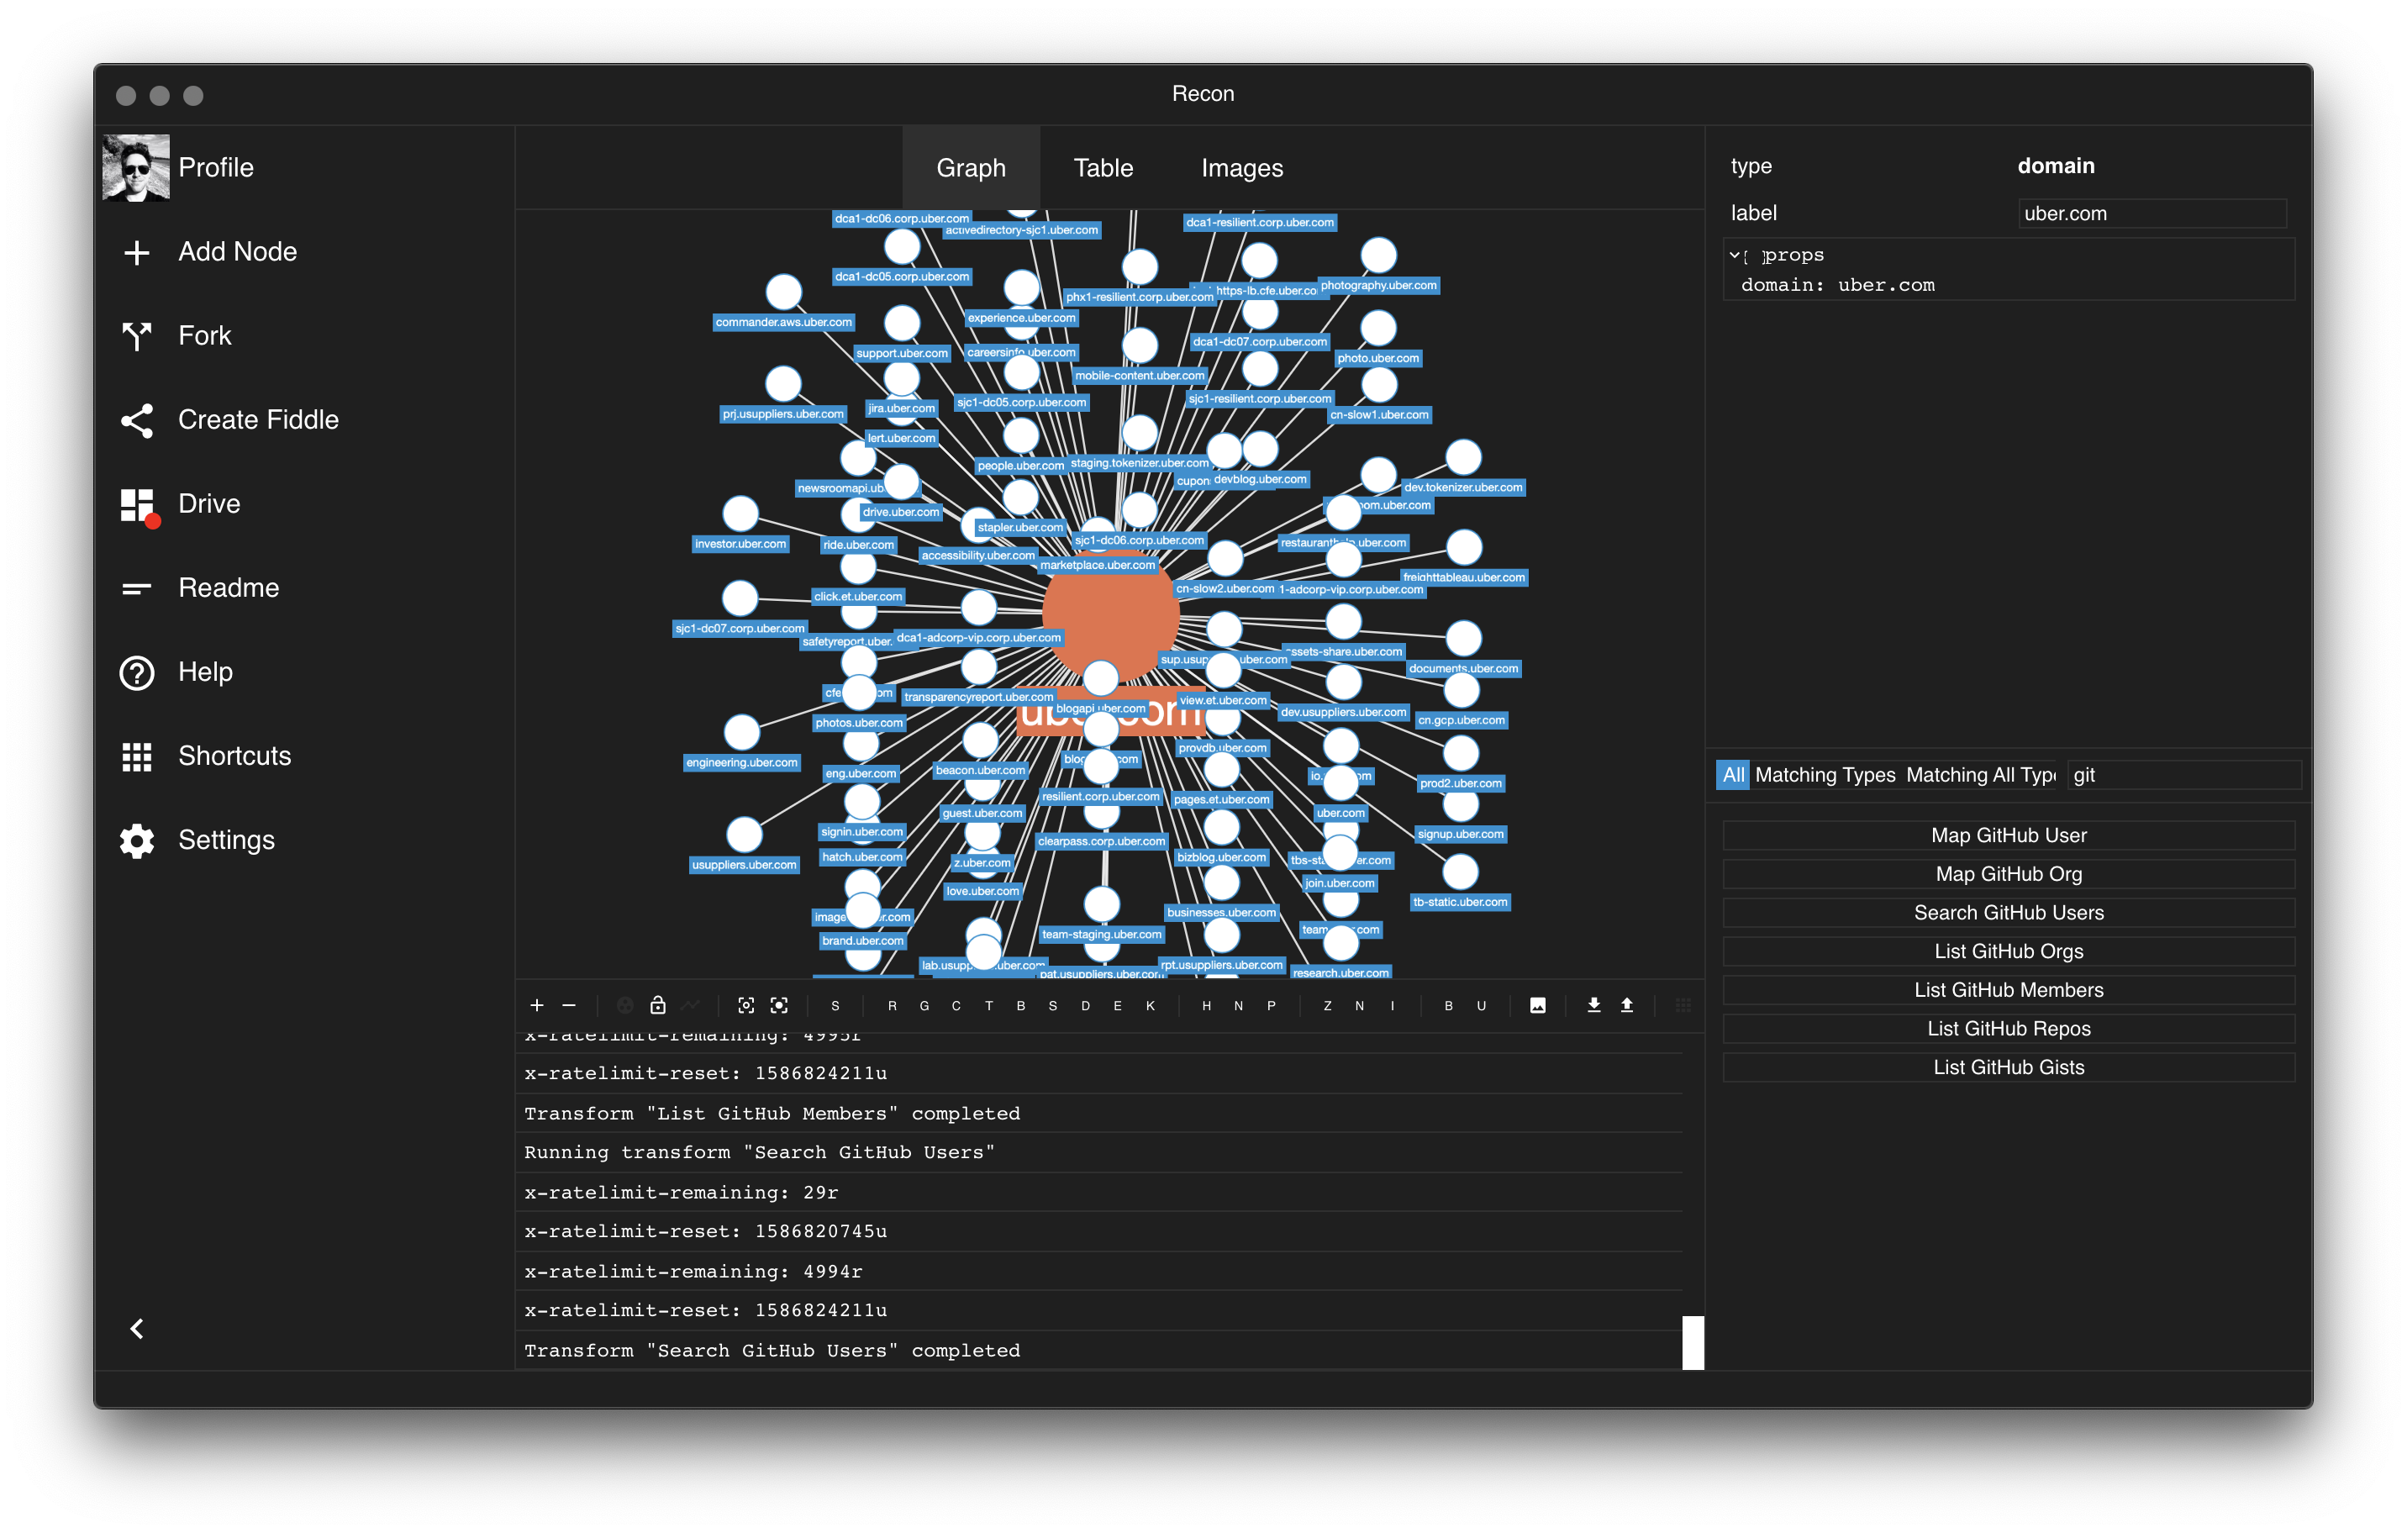Open the Profile avatar
This screenshot has height=1533, width=2407.
[x=136, y=167]
